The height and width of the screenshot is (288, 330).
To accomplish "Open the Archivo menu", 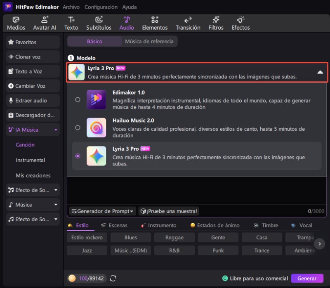I will point(71,7).
